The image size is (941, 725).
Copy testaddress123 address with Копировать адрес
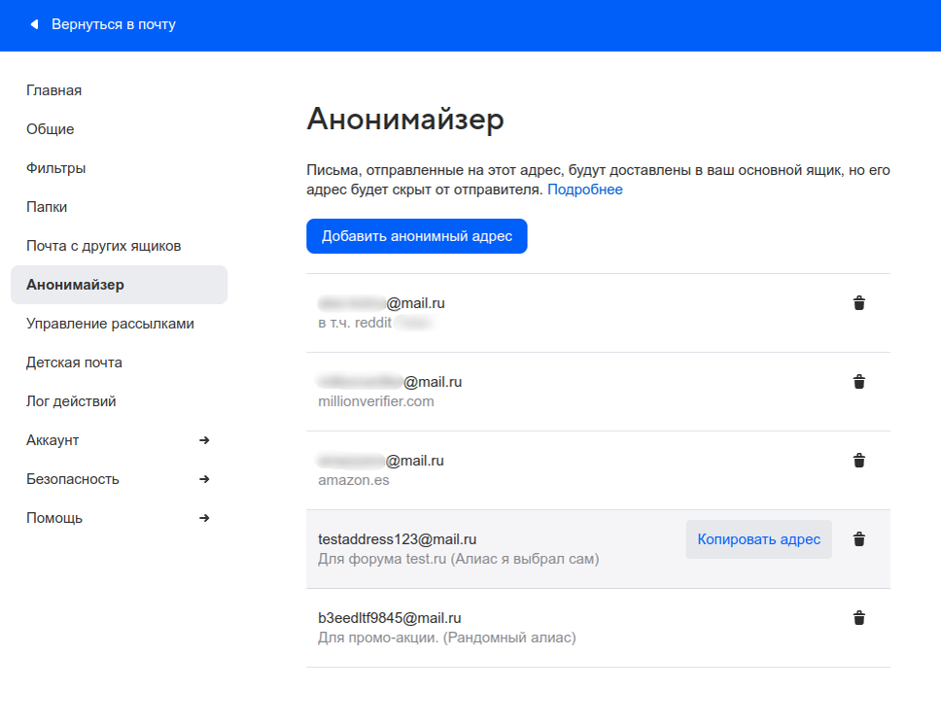tap(758, 538)
